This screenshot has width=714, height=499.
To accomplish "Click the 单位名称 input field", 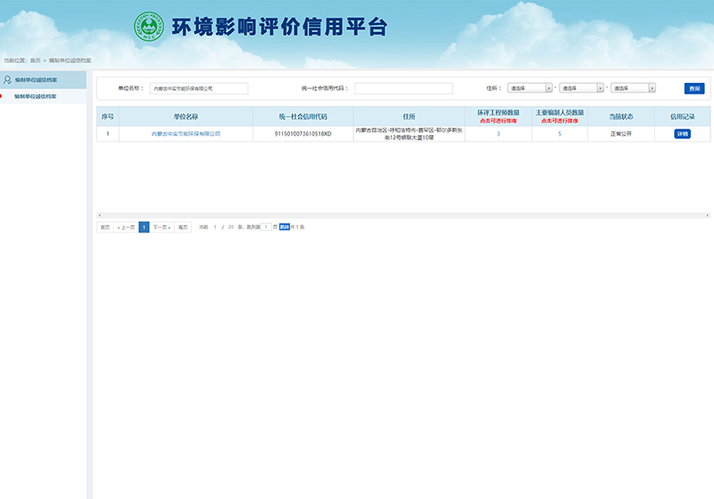I will pyautogui.click(x=199, y=88).
